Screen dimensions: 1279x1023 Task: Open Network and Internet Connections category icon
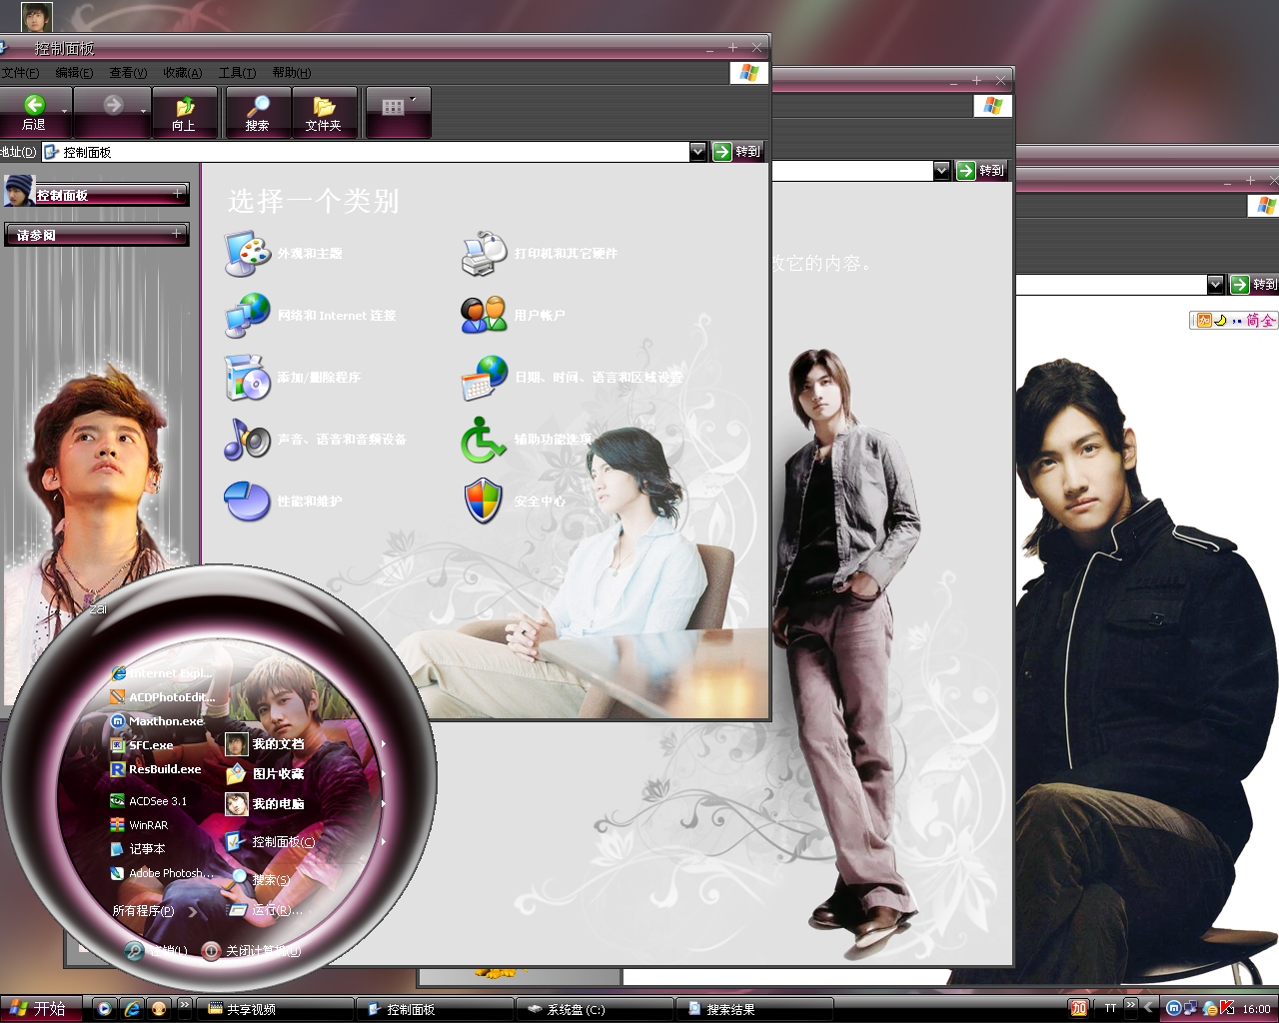click(247, 315)
